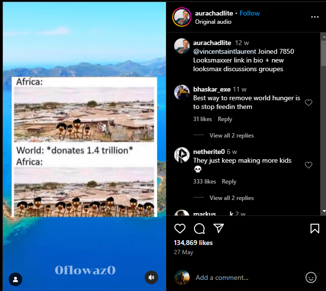Open the emoji picker smiley icon
Screen dimensions: 326x291
[311, 277]
